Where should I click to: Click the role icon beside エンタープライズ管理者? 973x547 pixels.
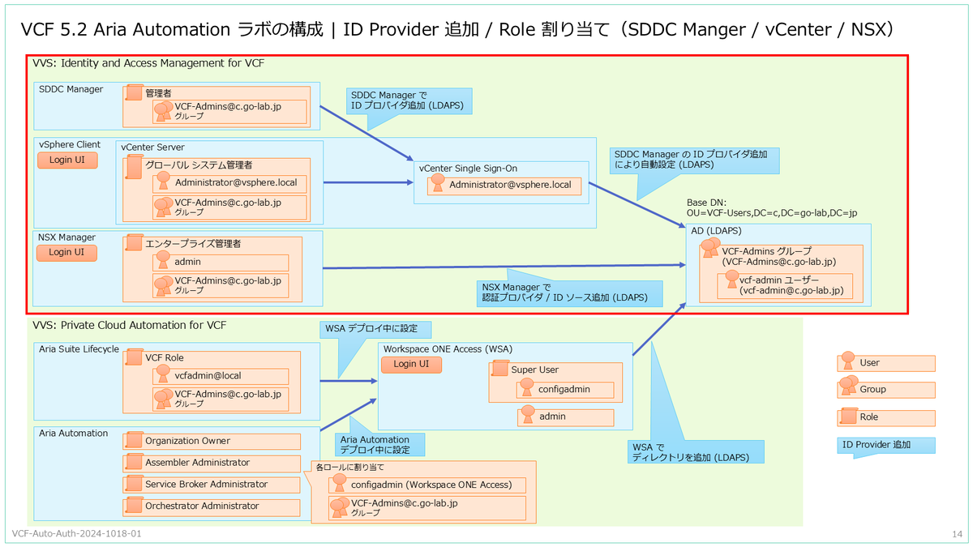click(x=134, y=243)
